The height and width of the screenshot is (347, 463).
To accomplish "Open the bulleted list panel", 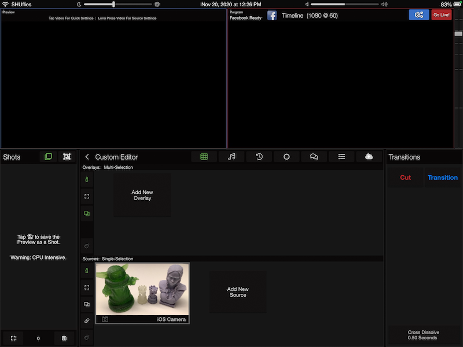I will coord(341,157).
